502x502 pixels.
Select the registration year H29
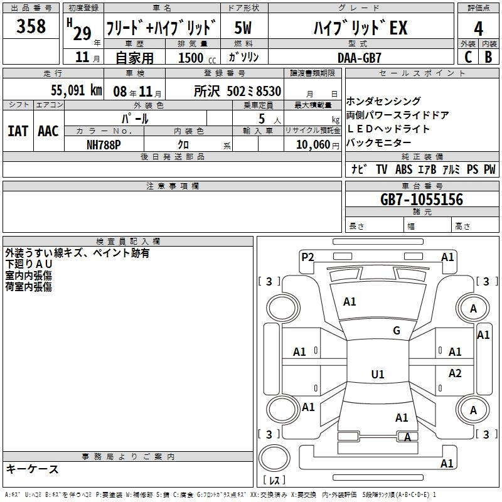tap(80, 29)
